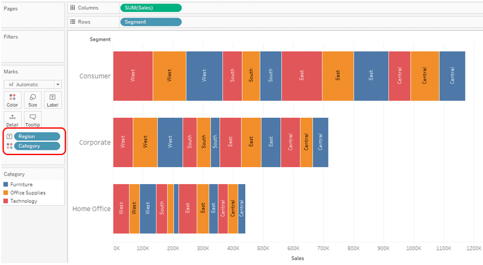Click the Segment pill in Rows

pos(150,22)
